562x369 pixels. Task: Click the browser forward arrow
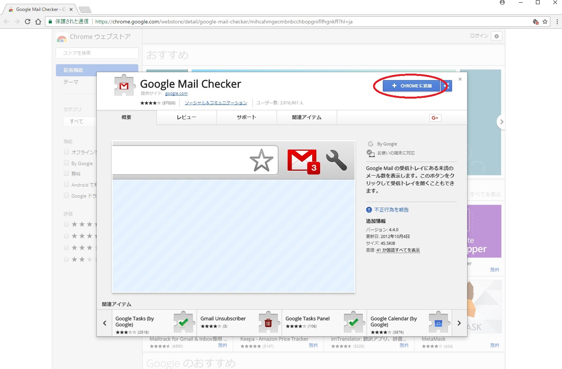coord(17,22)
